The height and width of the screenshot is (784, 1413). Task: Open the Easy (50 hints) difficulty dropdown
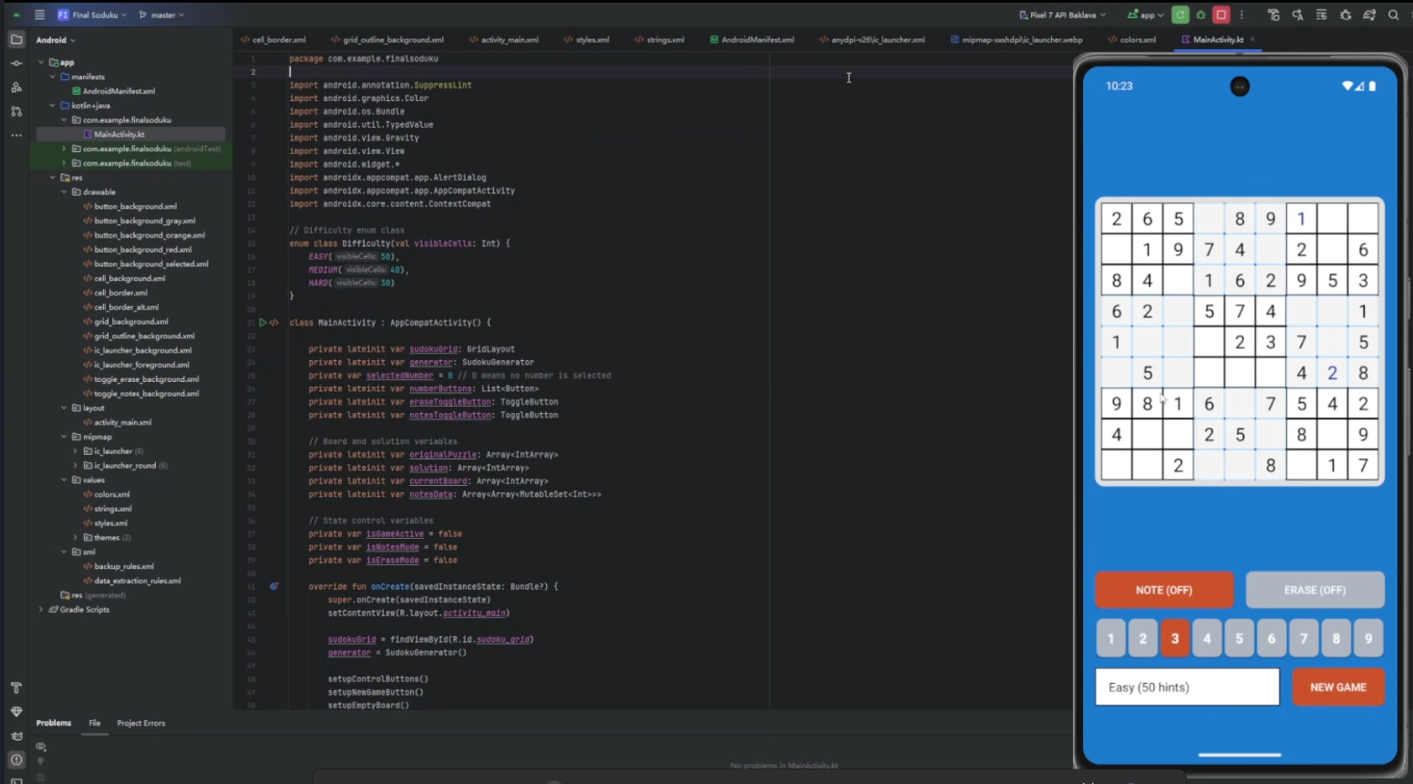point(1186,687)
